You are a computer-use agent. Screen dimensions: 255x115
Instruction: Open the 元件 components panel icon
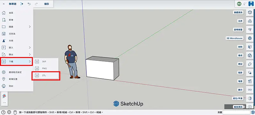coord(250,21)
